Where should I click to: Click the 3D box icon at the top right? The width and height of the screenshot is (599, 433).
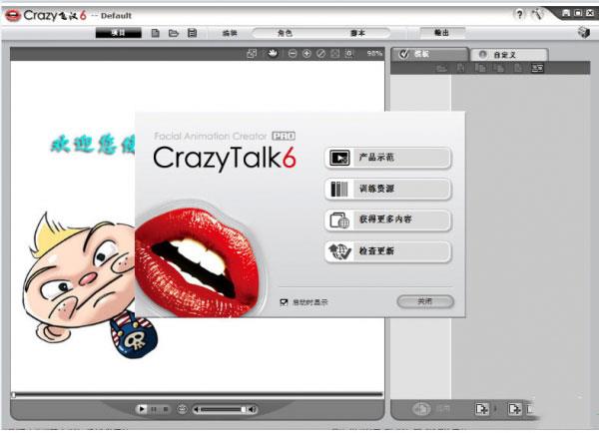click(x=584, y=33)
